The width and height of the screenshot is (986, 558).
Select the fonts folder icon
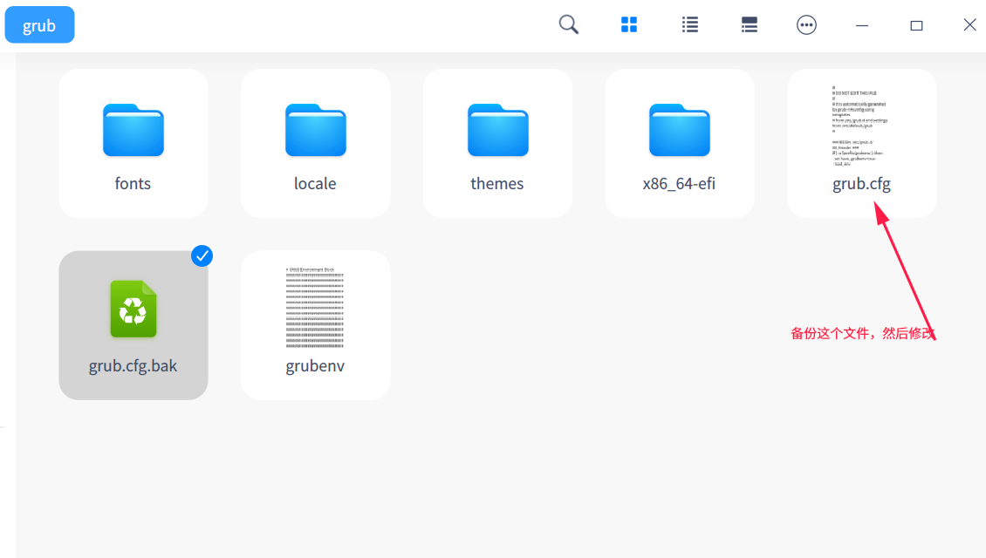click(x=134, y=130)
